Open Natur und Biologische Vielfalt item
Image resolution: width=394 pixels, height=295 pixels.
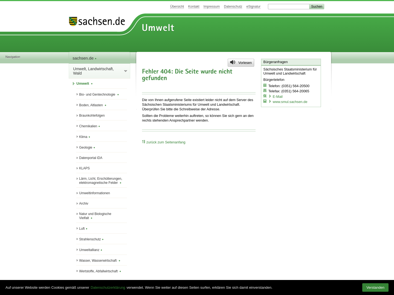click(x=95, y=216)
